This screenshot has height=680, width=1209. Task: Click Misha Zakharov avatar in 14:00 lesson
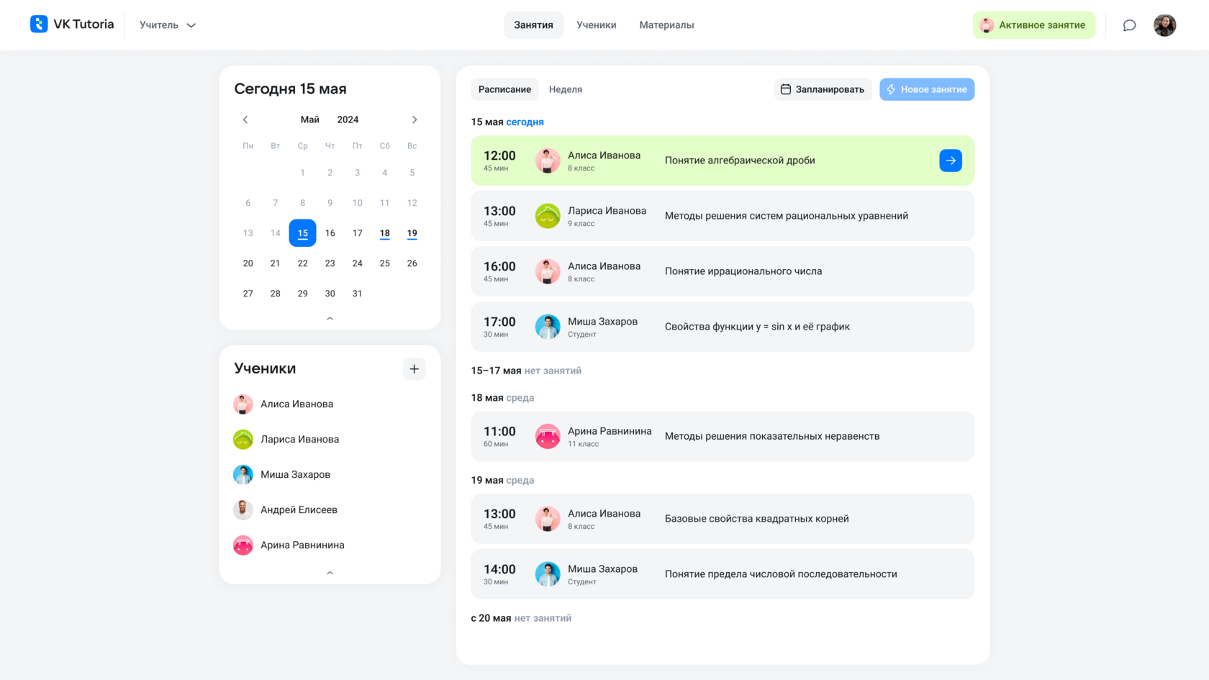tap(548, 574)
